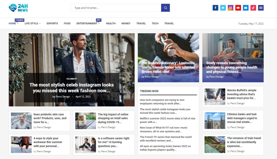Click the 'Hot' badge above Entertainment
Viewport: 277px width, 159px height.
[x=98, y=20]
